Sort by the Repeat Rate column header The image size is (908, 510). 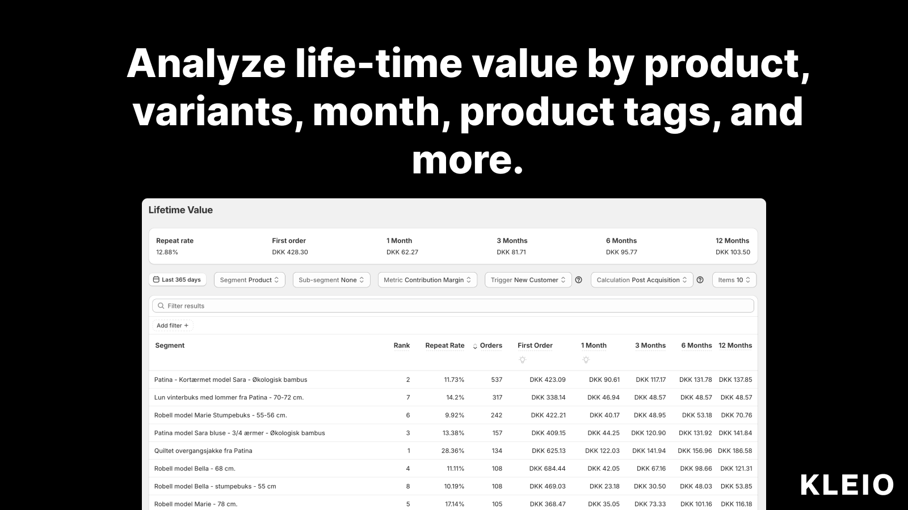[445, 345]
